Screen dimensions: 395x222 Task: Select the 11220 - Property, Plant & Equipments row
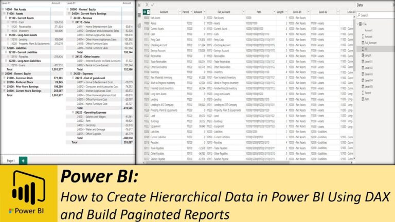tap(32, 44)
